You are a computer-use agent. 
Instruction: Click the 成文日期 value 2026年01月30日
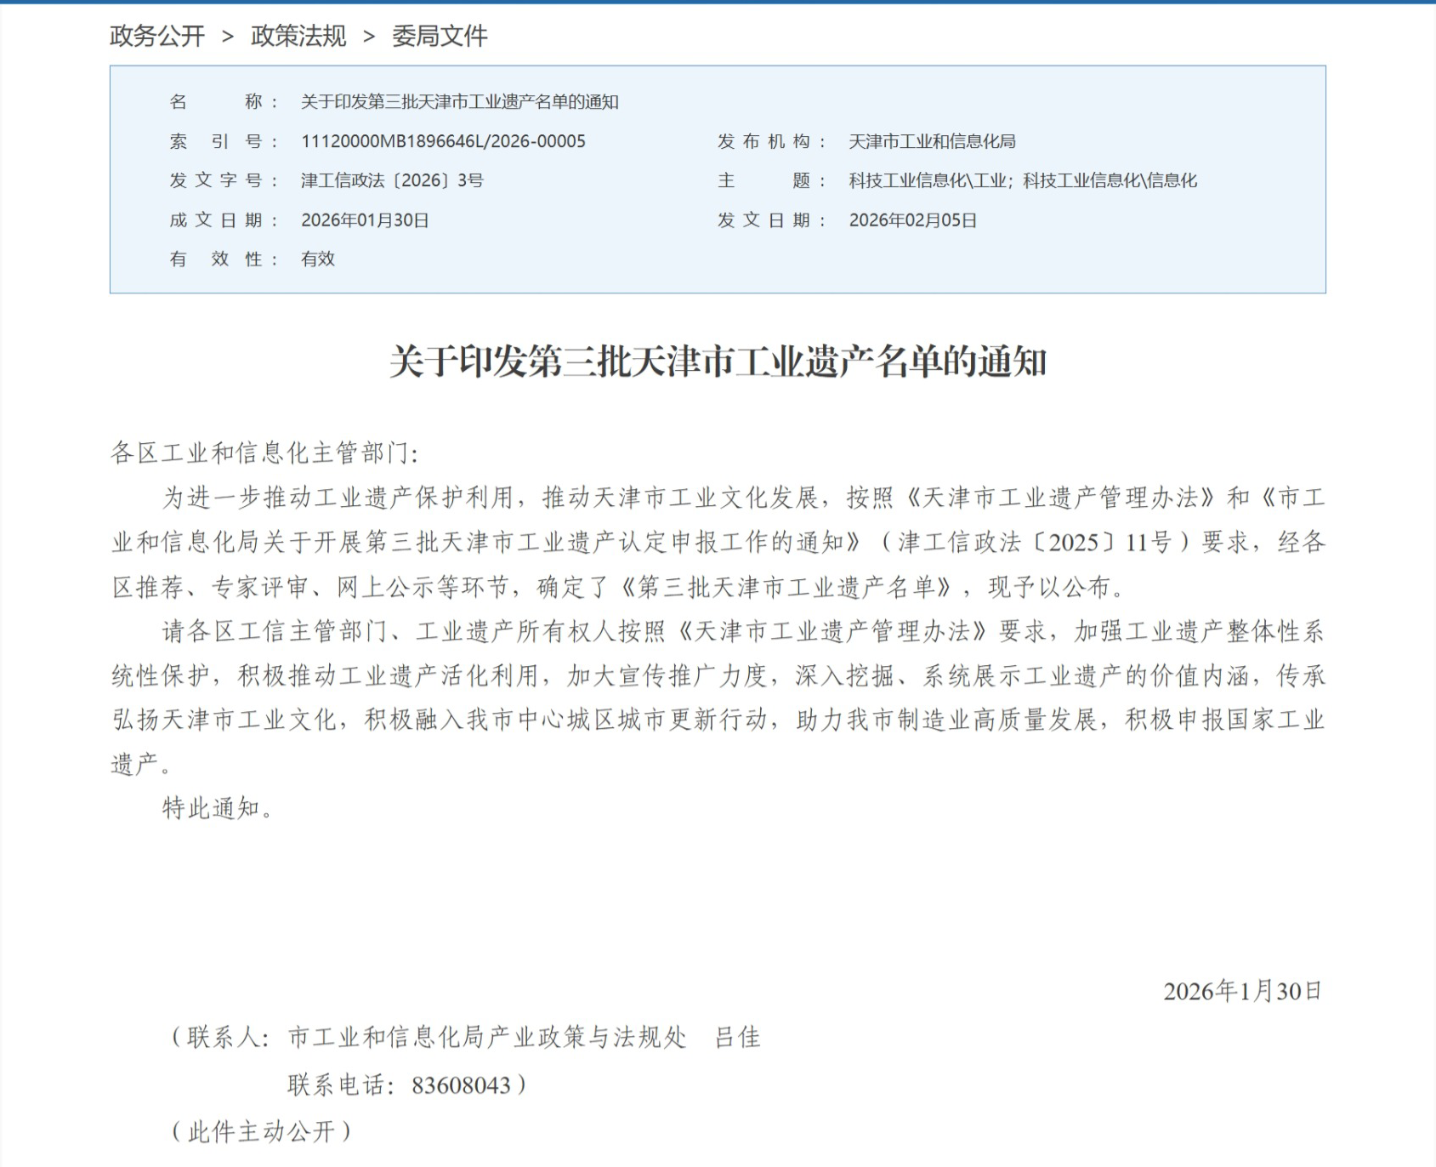pyautogui.click(x=365, y=220)
